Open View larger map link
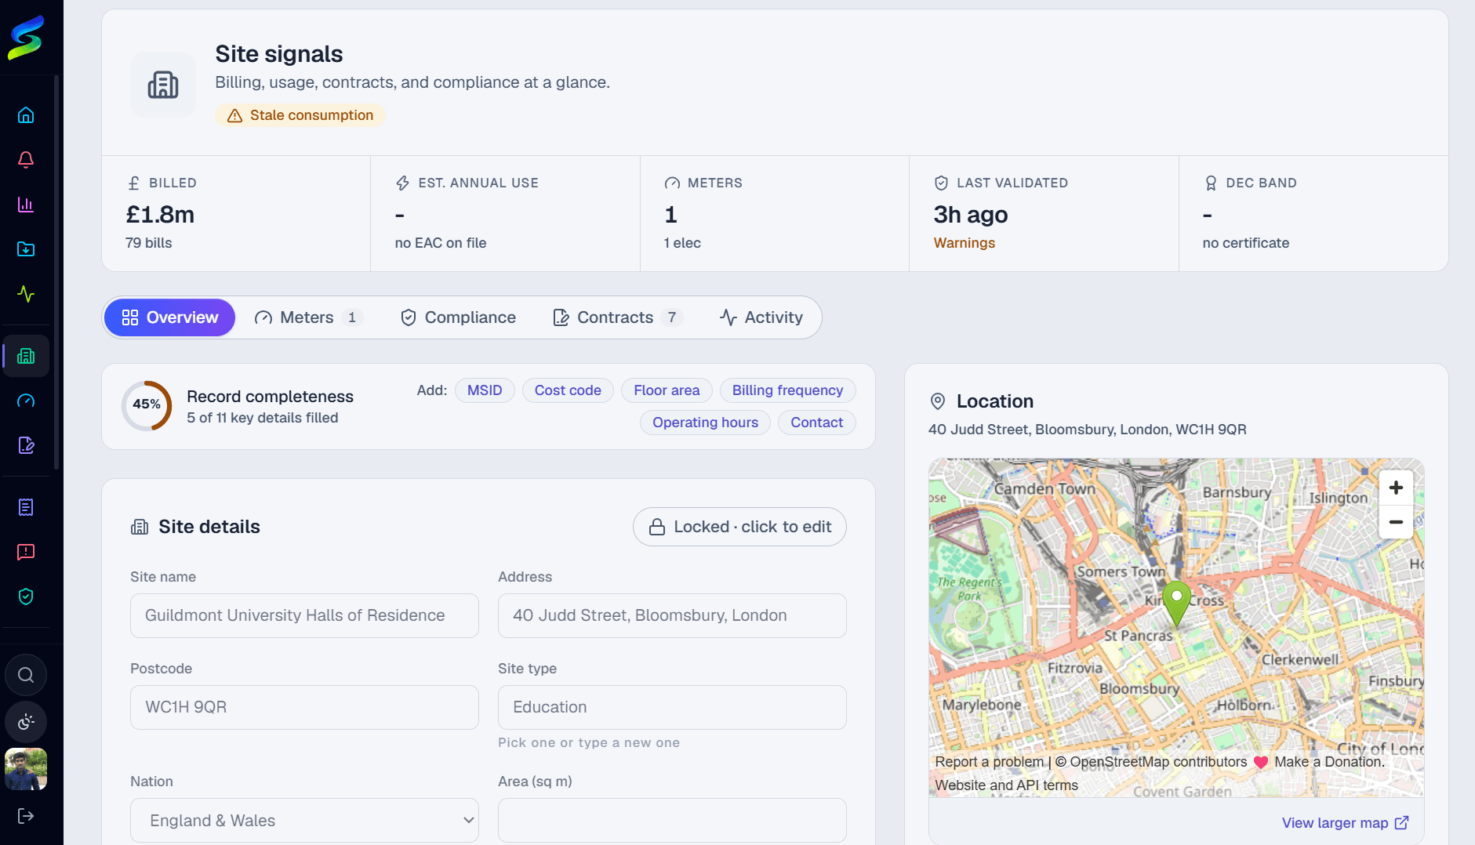 pos(1345,822)
